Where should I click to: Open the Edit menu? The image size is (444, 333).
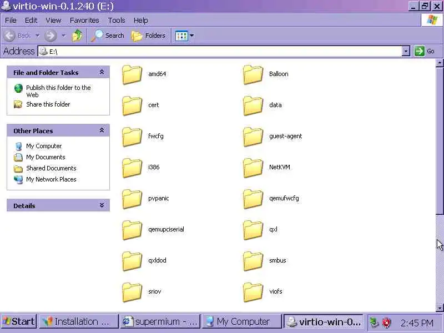[x=31, y=21]
